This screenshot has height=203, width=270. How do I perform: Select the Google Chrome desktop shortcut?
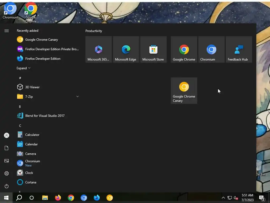coord(31,12)
